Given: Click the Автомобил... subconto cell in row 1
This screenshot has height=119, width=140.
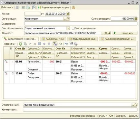Looking at the screenshot, I should tap(35, 62).
